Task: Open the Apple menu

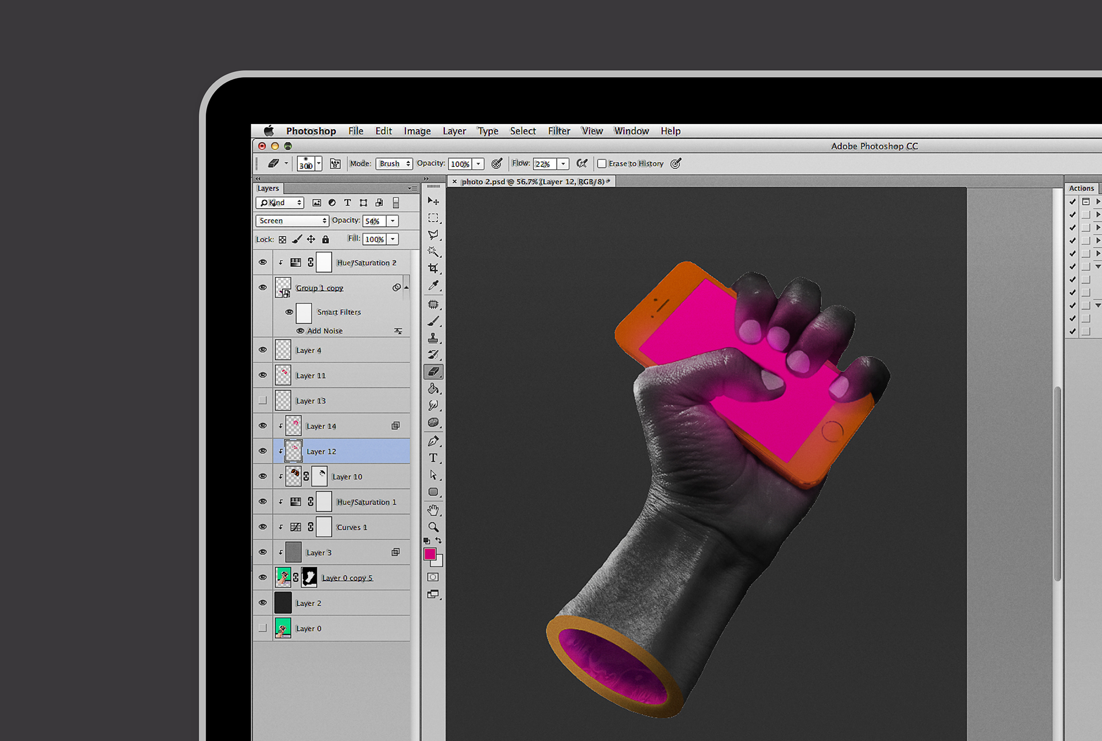Action: coord(269,131)
